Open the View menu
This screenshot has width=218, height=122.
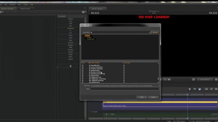pyautogui.click(x=19, y=4)
